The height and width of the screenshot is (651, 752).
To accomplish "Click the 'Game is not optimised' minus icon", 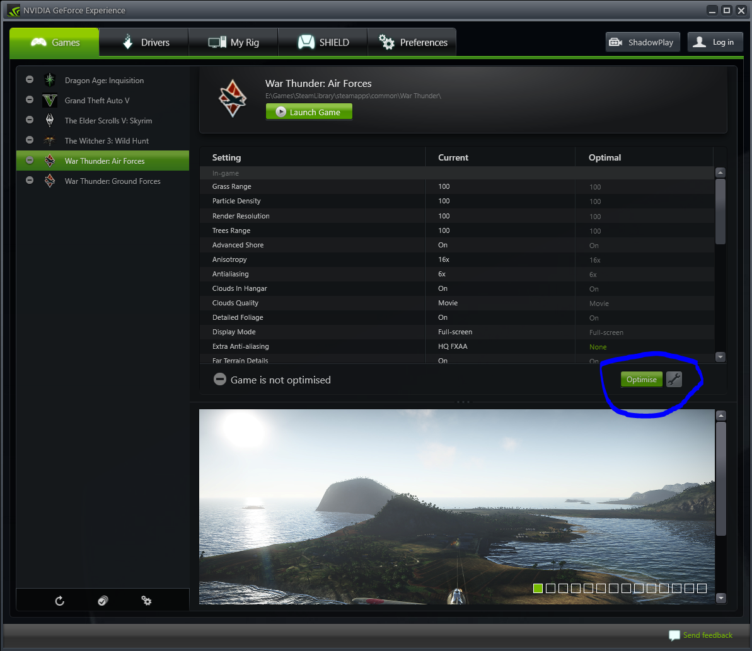I will click(219, 380).
